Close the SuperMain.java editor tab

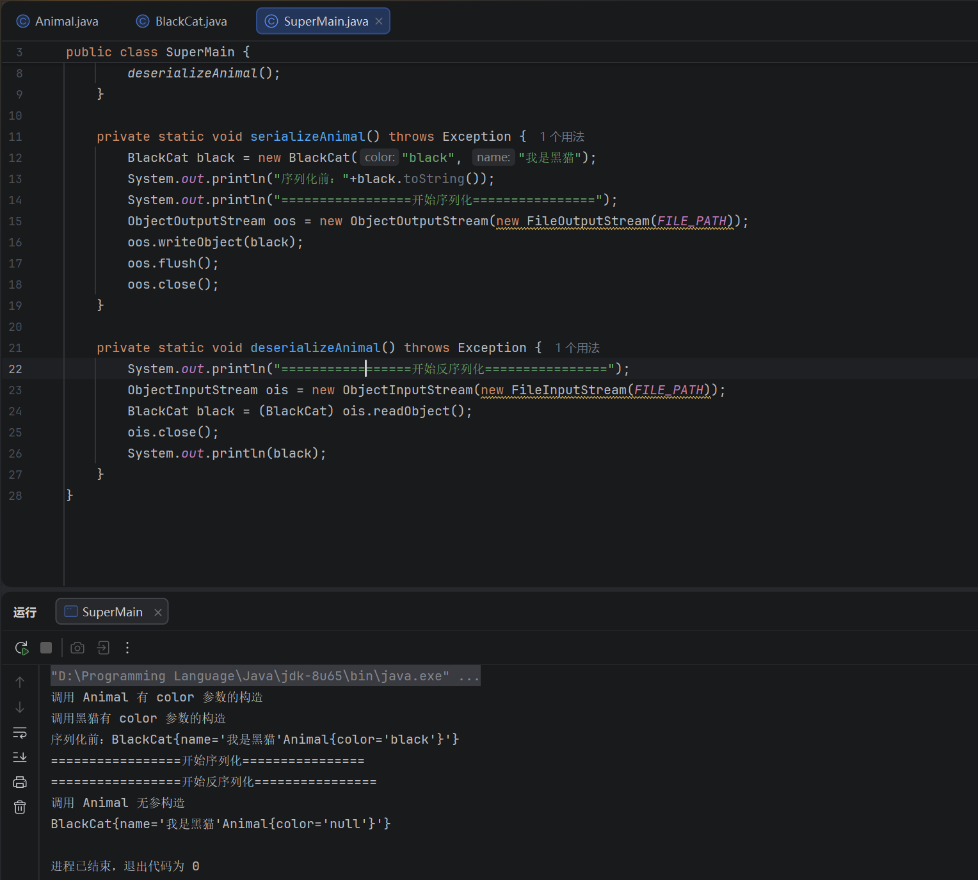coord(379,21)
